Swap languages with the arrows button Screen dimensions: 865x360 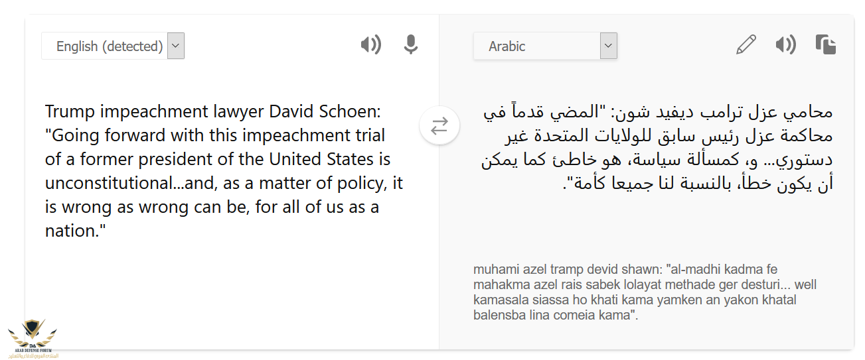(x=439, y=125)
